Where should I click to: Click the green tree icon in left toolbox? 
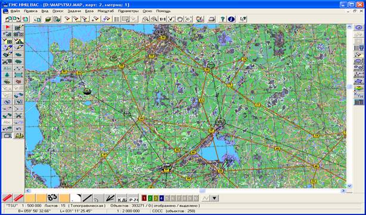click(8, 75)
